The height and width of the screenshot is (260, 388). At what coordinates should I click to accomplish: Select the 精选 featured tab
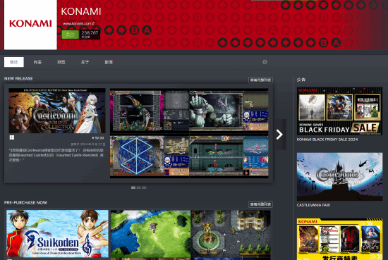pyautogui.click(x=14, y=62)
